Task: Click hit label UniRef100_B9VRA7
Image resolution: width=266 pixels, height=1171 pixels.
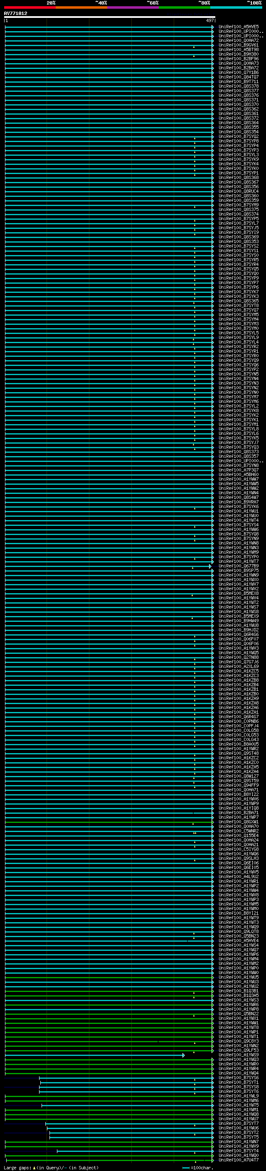Action: pos(239,502)
